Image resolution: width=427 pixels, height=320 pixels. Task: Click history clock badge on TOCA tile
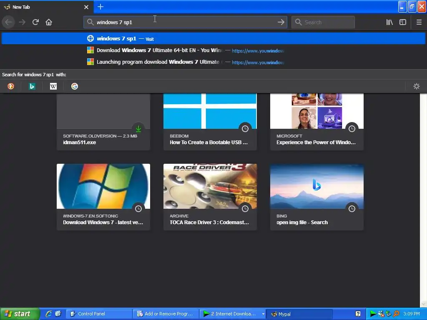[245, 208]
